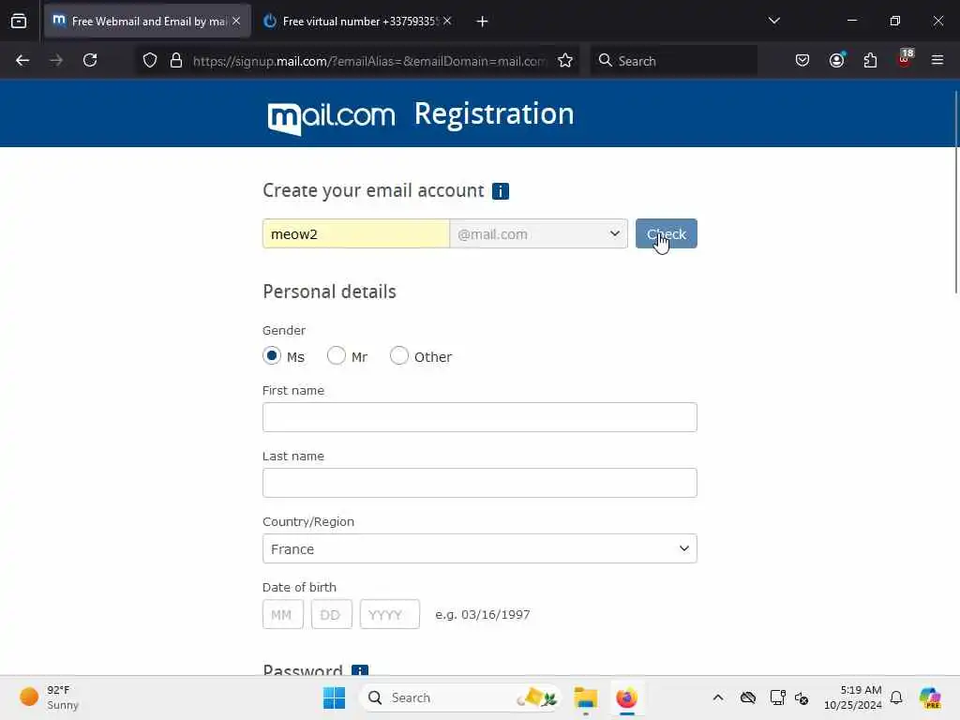The width and height of the screenshot is (960, 720).
Task: Open extension icon with 18 badge
Action: [x=905, y=59]
